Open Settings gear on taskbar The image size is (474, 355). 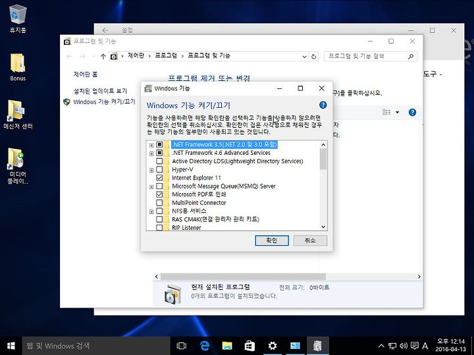(x=273, y=346)
